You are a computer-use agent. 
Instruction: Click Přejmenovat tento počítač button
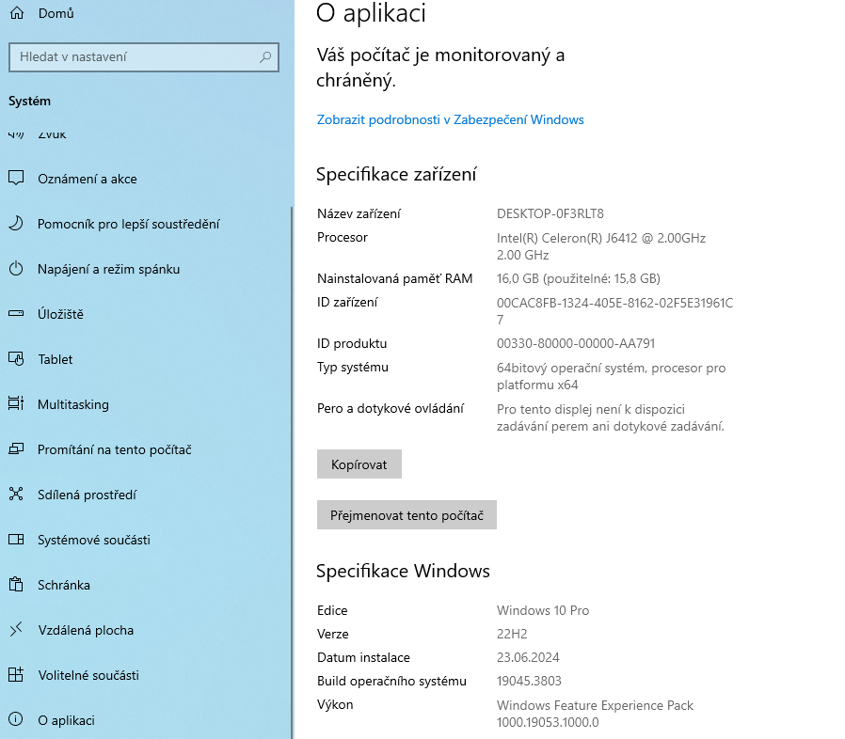pos(407,515)
